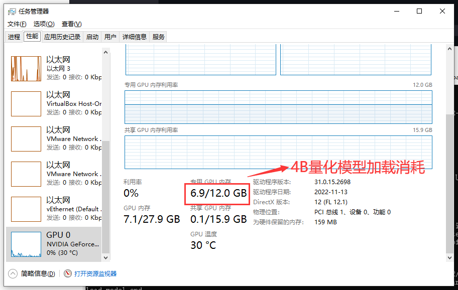Click the Resource Monitor icon at bottom
This screenshot has width=458, height=290.
pos(68,273)
